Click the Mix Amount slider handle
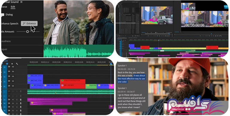The width and height of the screenshot is (230, 116). (28, 32)
